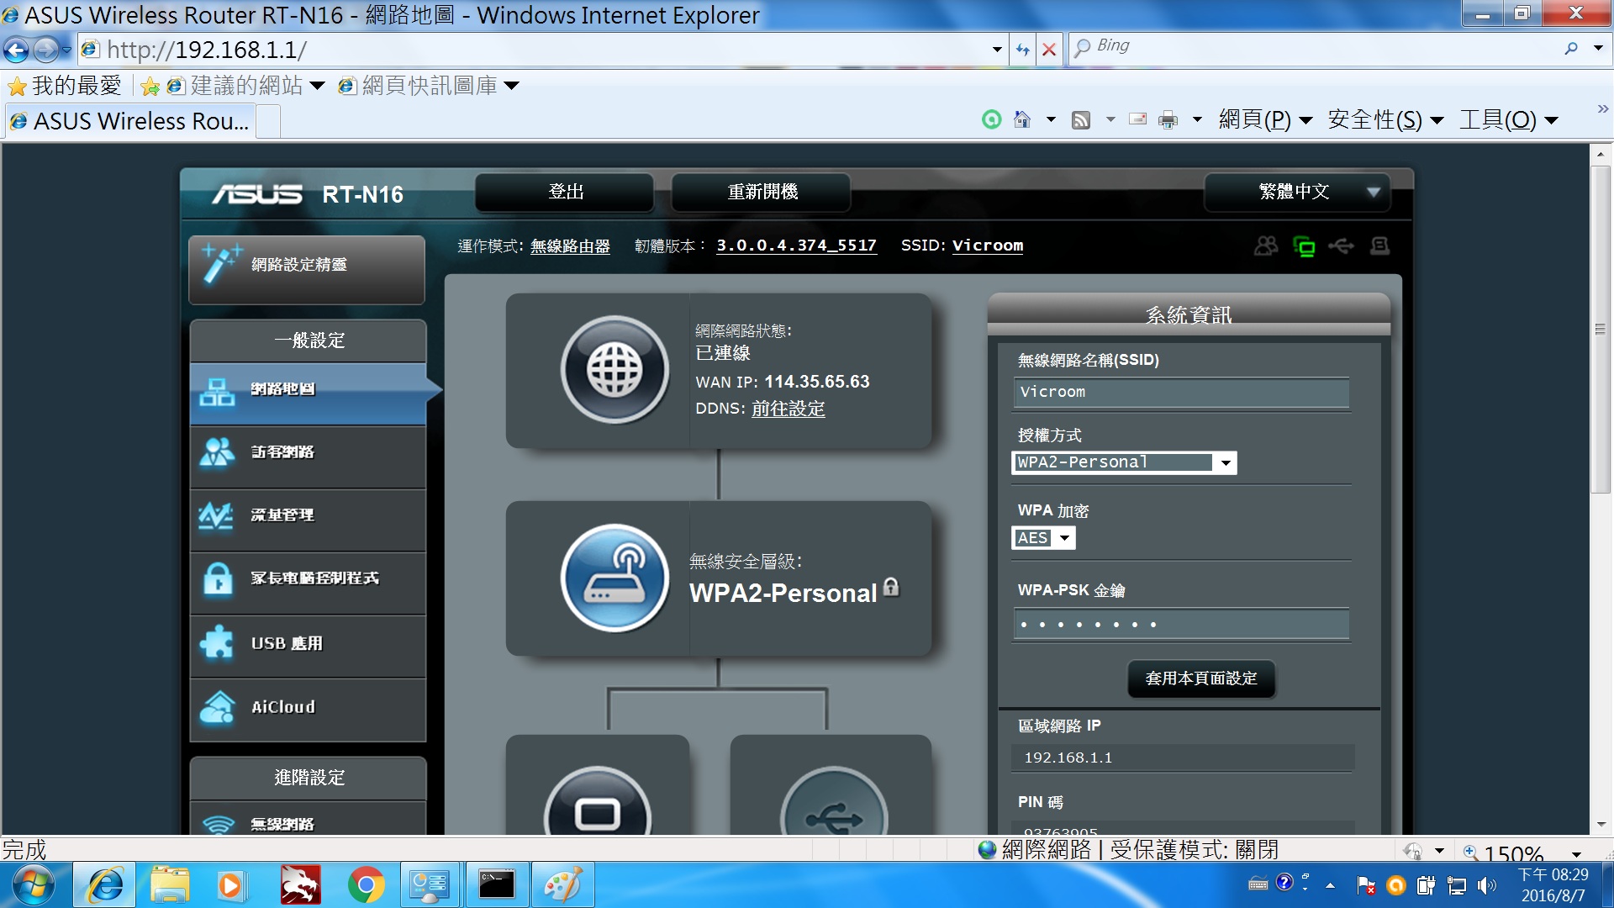Click the volume speaker tray icon
This screenshot has width=1614, height=908.
pos(1487,885)
